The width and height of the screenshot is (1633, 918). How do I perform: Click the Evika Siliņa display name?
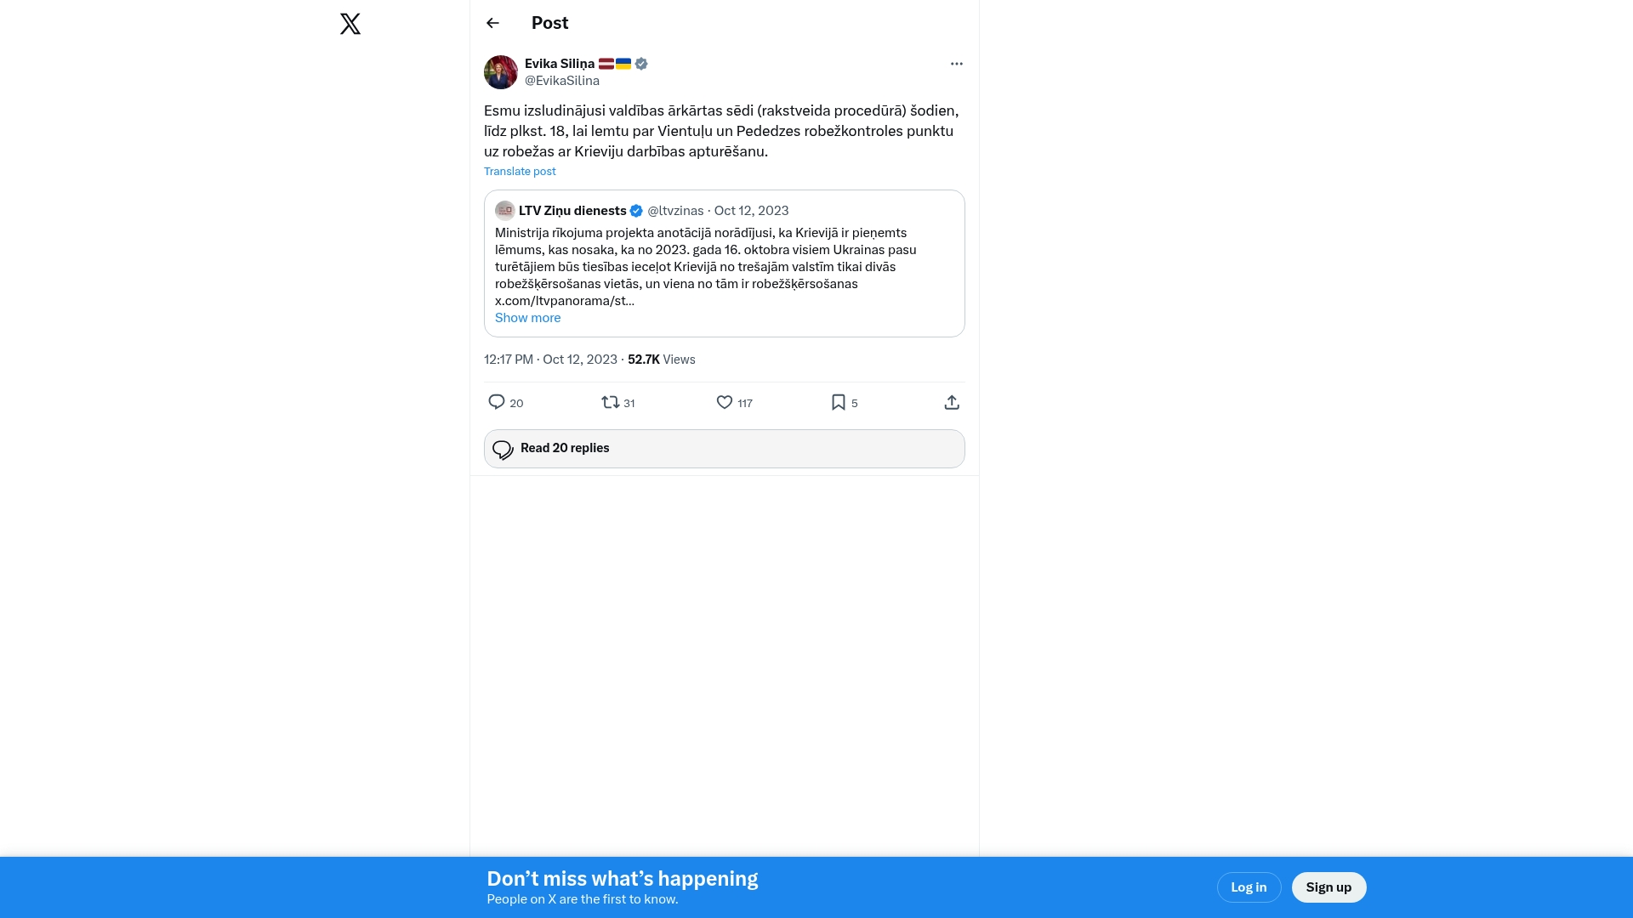[560, 64]
